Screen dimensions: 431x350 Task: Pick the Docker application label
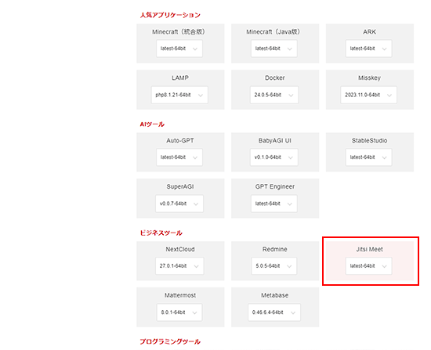tap(275, 78)
